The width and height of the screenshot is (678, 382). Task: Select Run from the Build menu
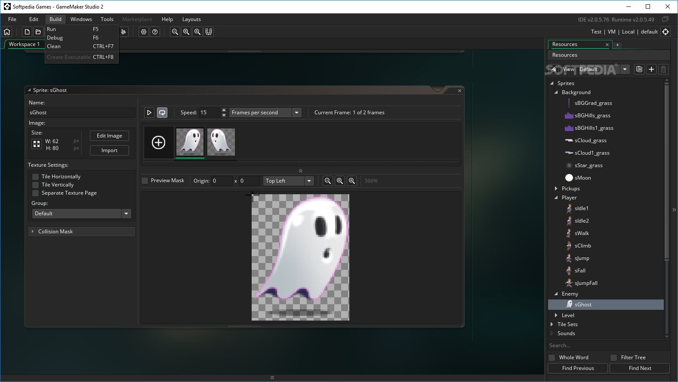click(x=81, y=29)
